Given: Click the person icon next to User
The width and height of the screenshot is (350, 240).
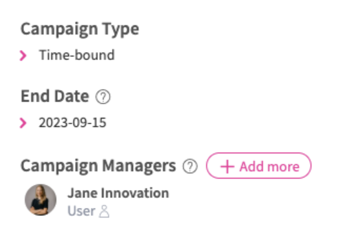Looking at the screenshot, I should [104, 212].
